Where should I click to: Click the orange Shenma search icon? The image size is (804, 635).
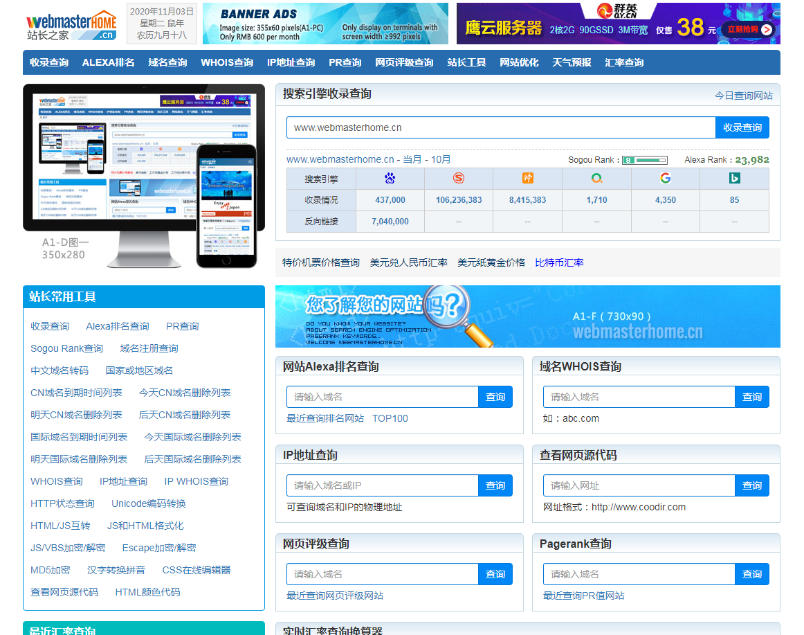coord(527,179)
